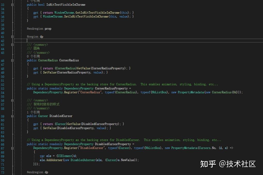The image size is (263, 175).
Task: Collapse the "#region dp" code section
Action: click(12, 37)
